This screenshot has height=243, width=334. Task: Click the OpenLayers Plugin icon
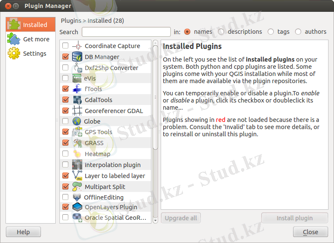tap(77, 207)
